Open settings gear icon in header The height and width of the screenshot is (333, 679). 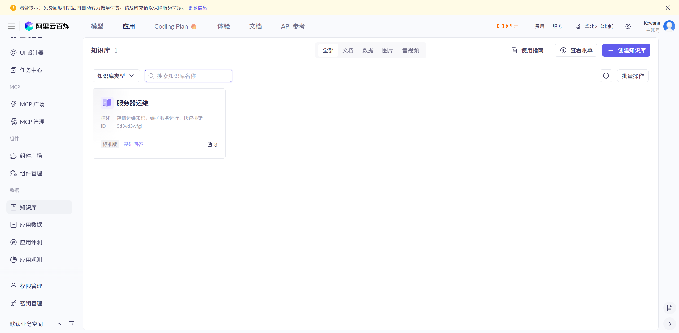[x=628, y=26]
